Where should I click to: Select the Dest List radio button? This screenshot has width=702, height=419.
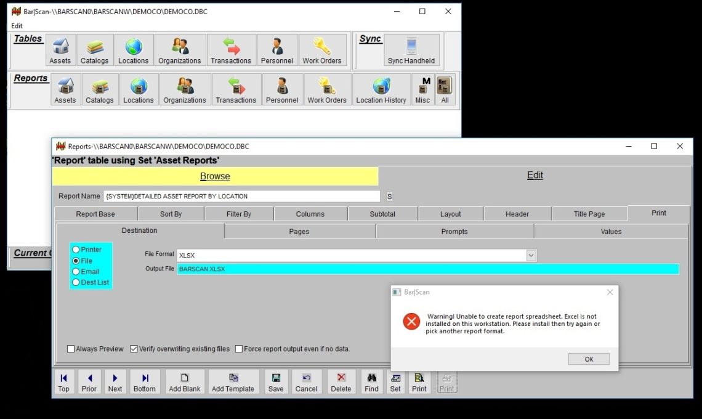[x=76, y=282]
